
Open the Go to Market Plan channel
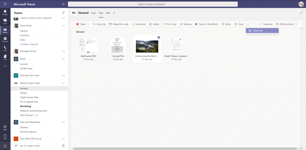[29, 102]
